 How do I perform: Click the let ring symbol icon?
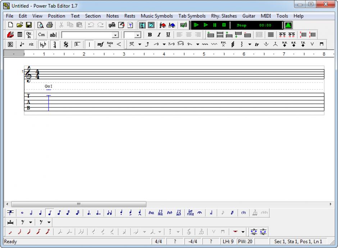pyautogui.click(x=190, y=213)
